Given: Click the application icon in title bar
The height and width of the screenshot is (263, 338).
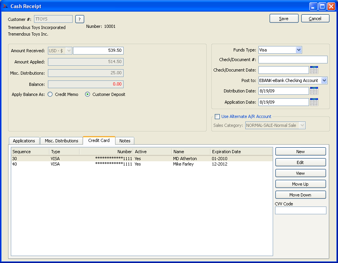Looking at the screenshot, I should pyautogui.click(x=5, y=6).
